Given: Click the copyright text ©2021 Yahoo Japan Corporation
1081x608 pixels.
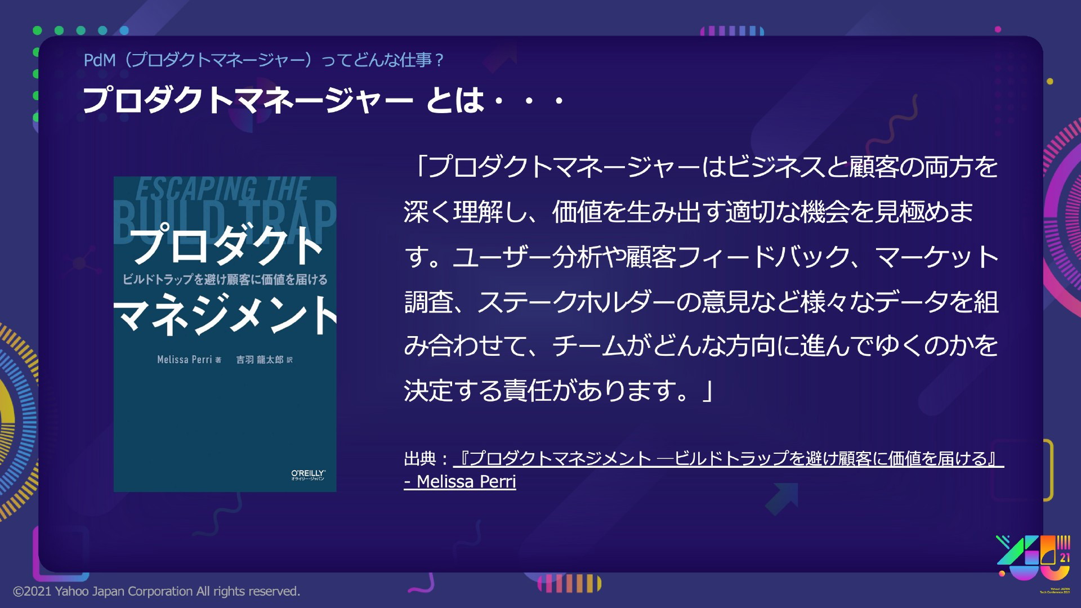Looking at the screenshot, I should tap(157, 591).
